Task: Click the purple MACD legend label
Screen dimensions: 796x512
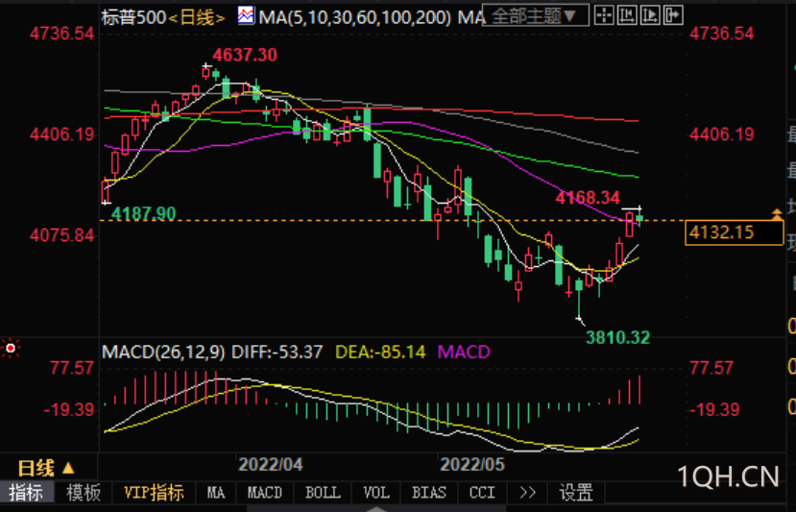Action: 464,352
